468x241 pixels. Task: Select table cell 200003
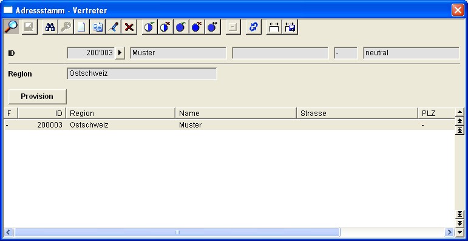[50, 125]
